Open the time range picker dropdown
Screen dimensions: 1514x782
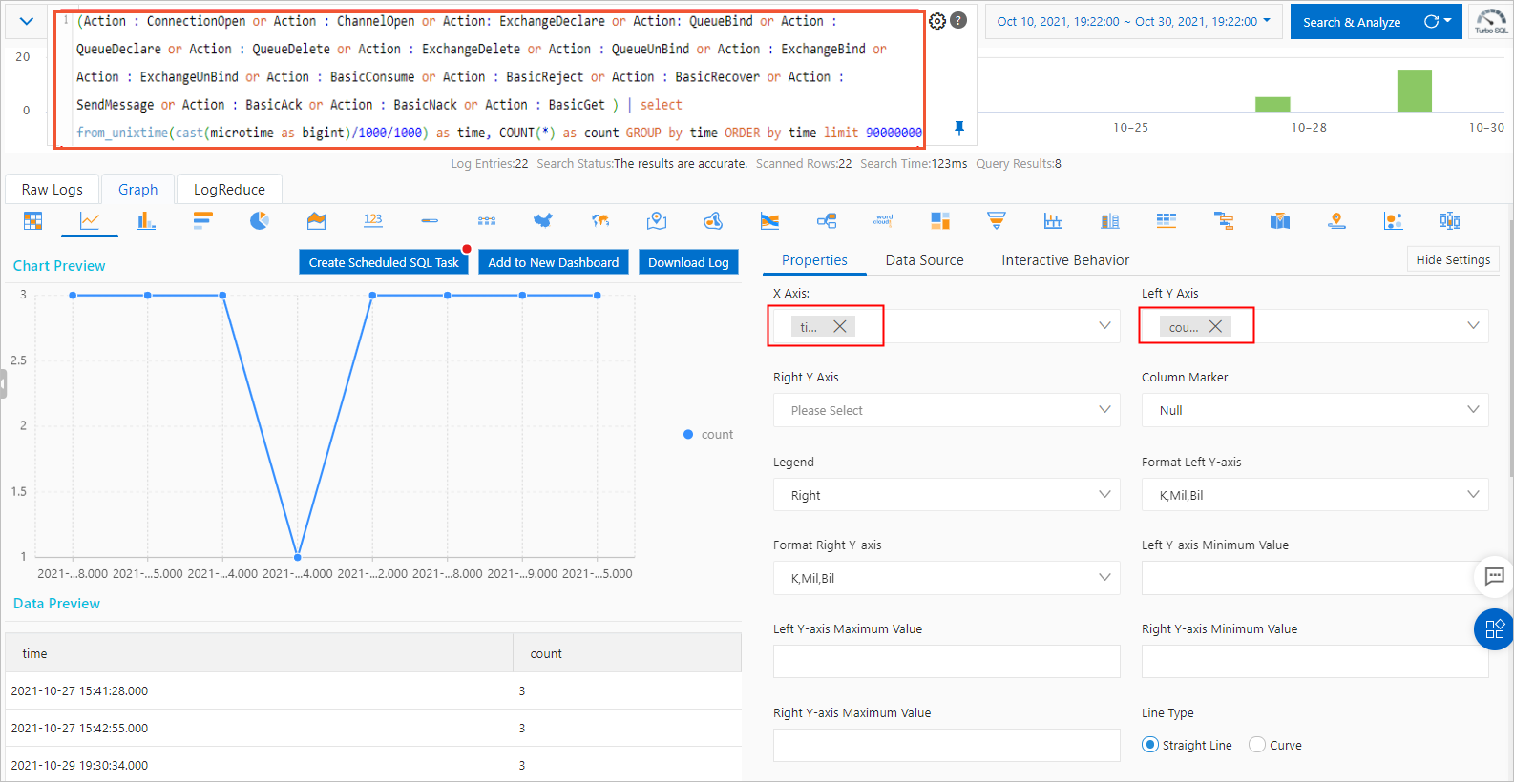[1133, 21]
